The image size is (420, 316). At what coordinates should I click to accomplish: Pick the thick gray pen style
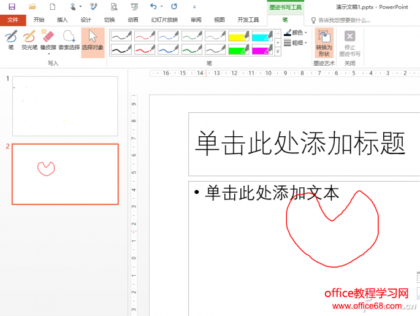(215, 50)
